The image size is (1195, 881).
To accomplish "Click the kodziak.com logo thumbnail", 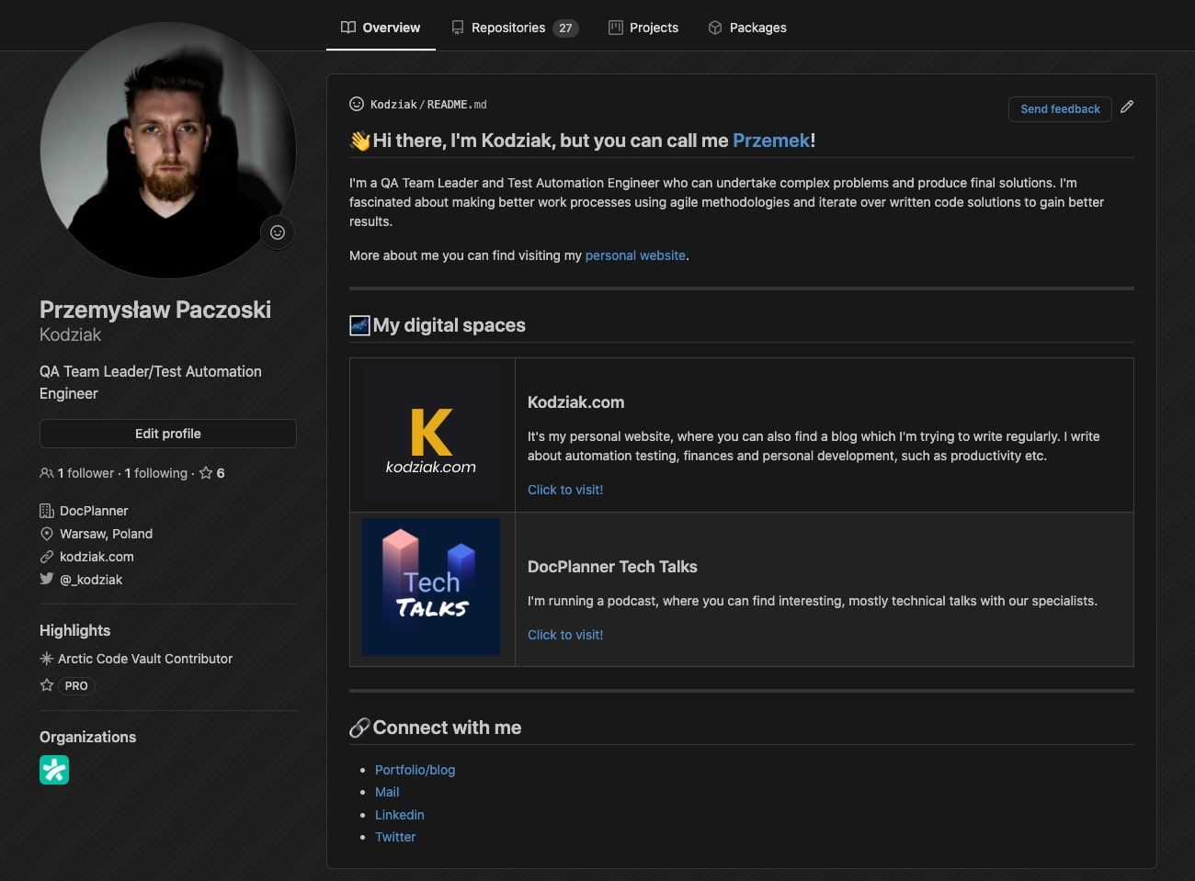I will click(431, 434).
